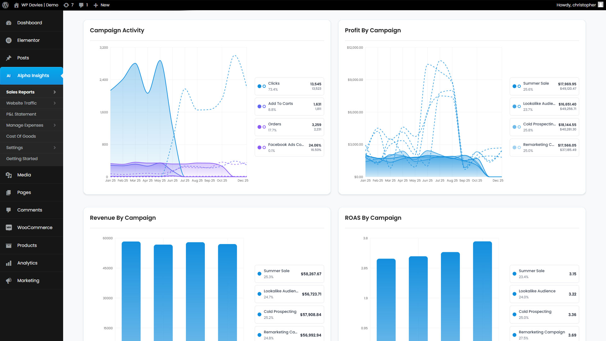This screenshot has height=341, width=606.
Task: Click the Posts pushpin icon
Action: point(9,58)
